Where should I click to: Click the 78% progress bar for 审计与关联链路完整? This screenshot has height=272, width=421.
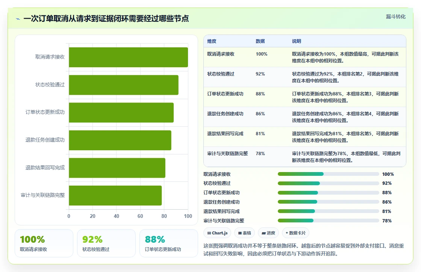click(x=329, y=221)
